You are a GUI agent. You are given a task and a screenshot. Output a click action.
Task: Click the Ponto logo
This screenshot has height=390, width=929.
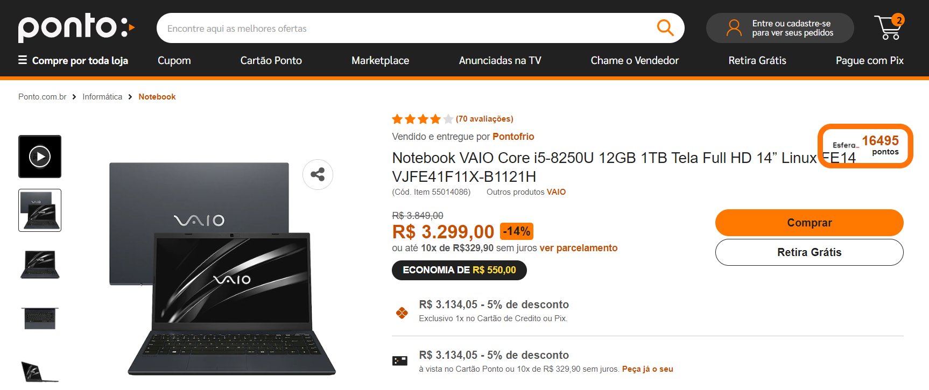click(76, 27)
